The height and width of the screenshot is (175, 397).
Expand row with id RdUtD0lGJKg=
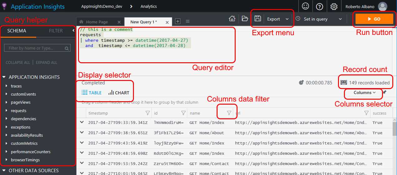click(x=82, y=153)
